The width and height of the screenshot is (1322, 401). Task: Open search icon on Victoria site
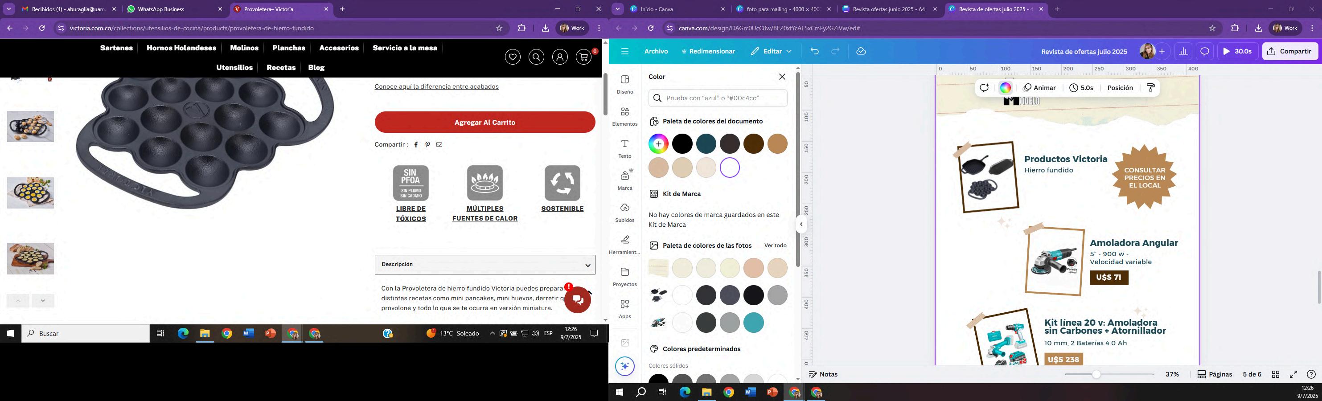point(536,57)
